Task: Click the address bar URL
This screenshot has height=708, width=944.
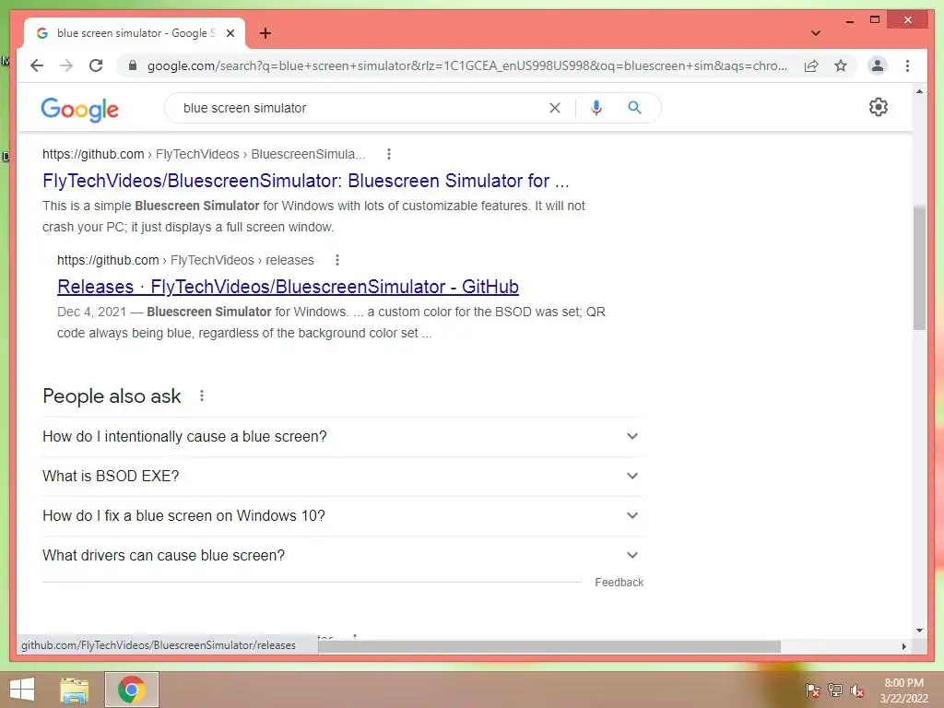Action: [x=467, y=65]
